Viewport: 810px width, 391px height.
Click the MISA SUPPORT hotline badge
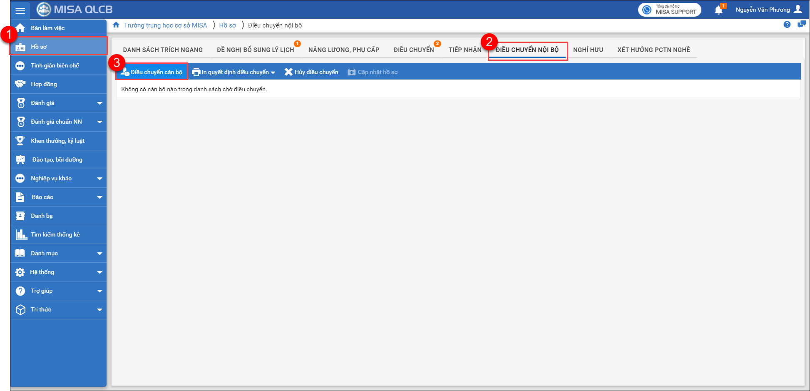(669, 10)
